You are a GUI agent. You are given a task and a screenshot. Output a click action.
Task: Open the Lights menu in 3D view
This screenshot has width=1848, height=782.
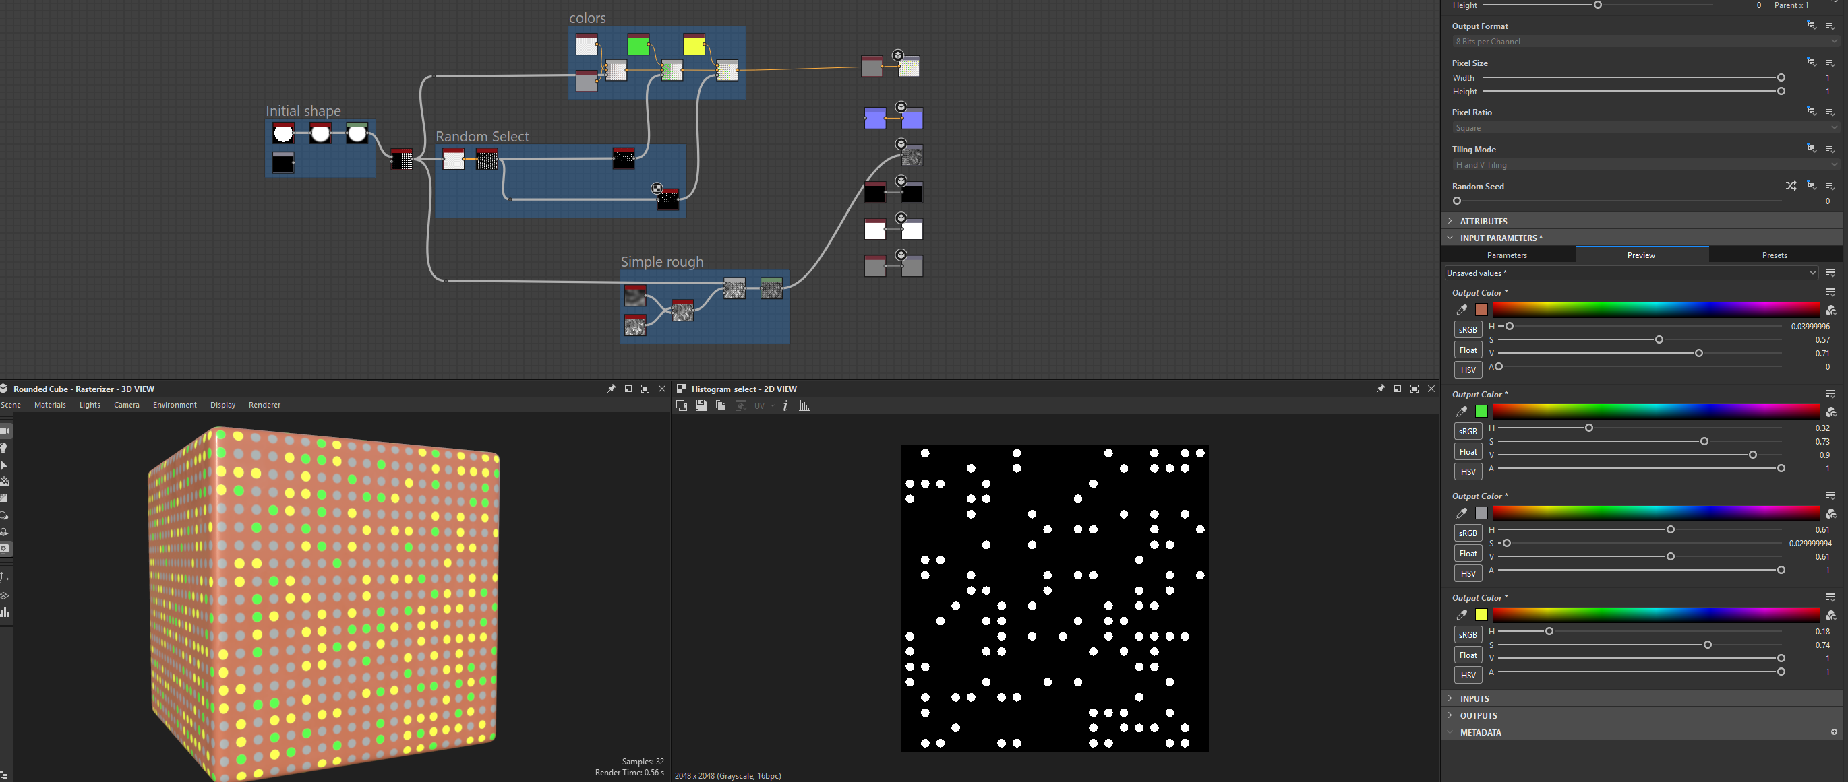90,405
